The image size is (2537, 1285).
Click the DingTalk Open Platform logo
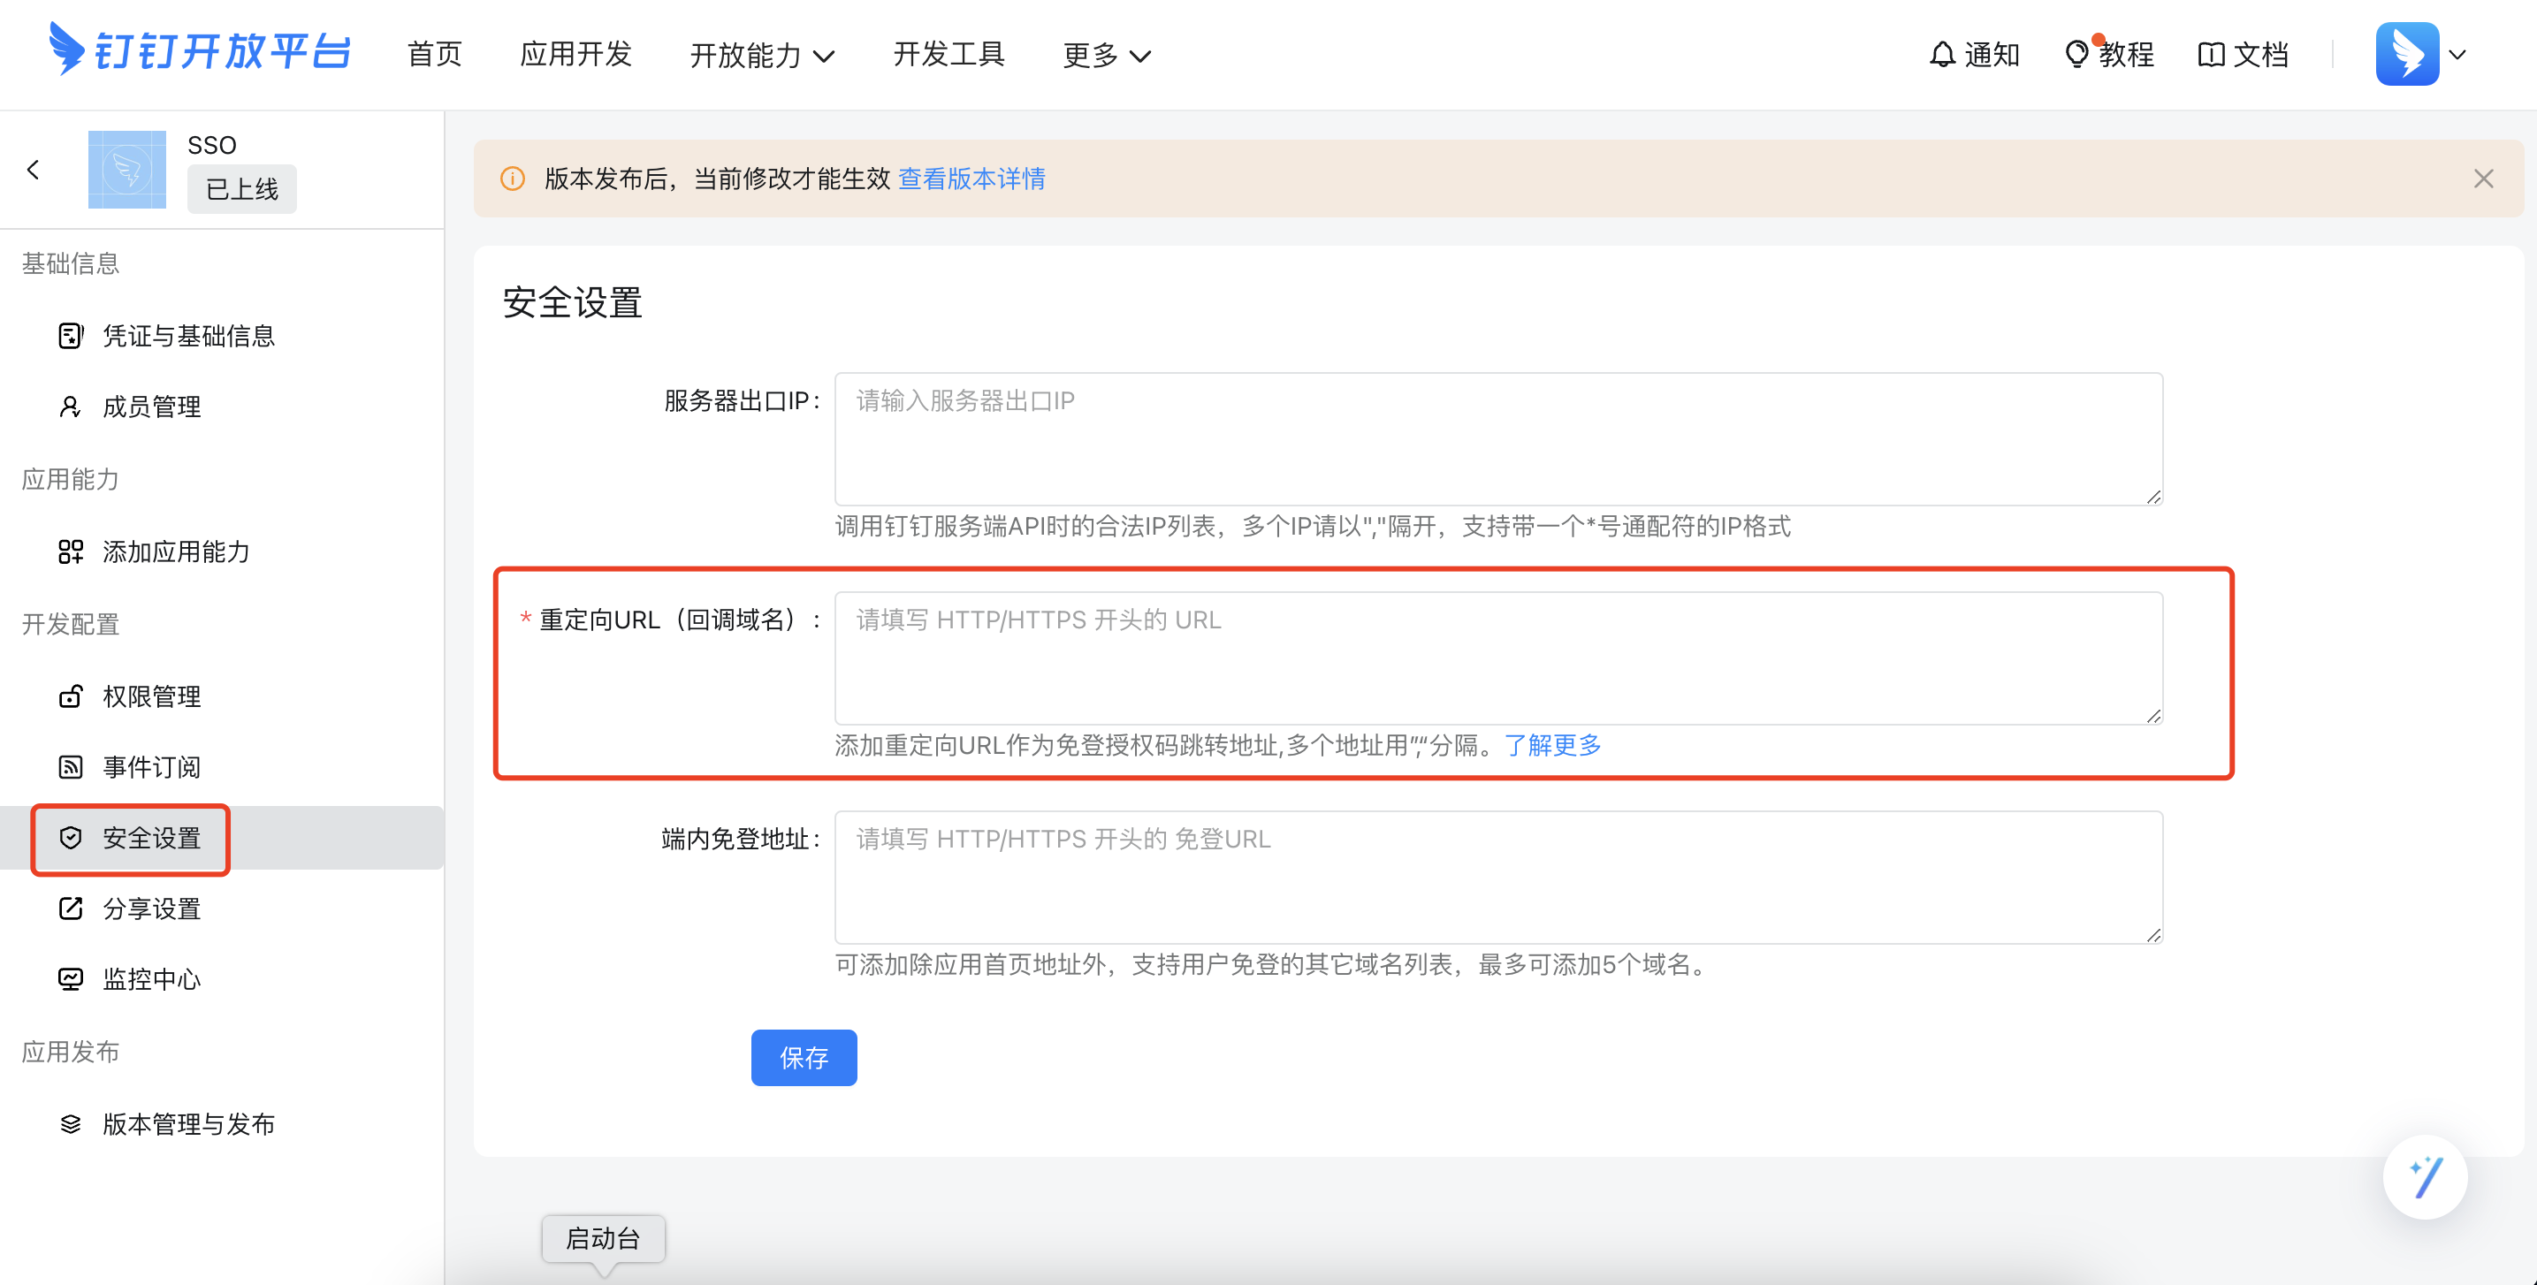coord(200,49)
